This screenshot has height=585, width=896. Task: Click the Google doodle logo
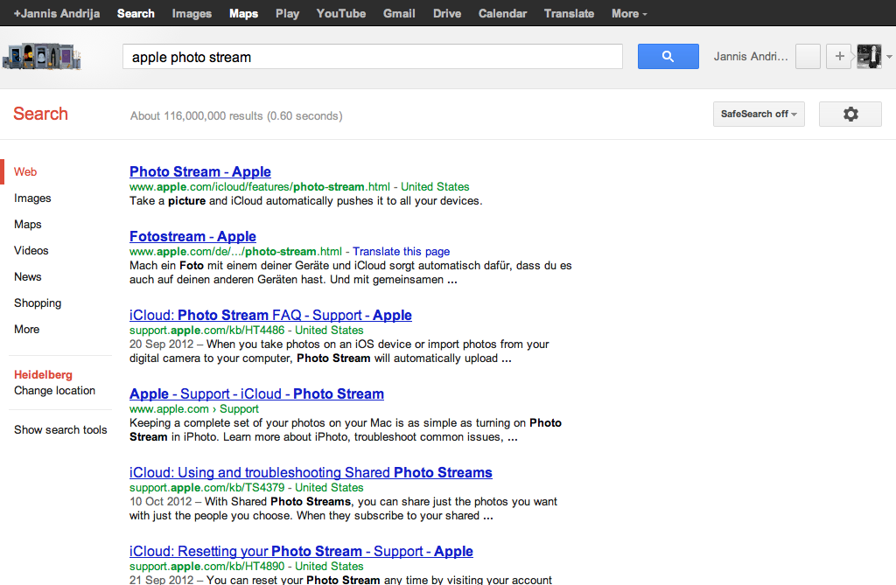point(42,57)
